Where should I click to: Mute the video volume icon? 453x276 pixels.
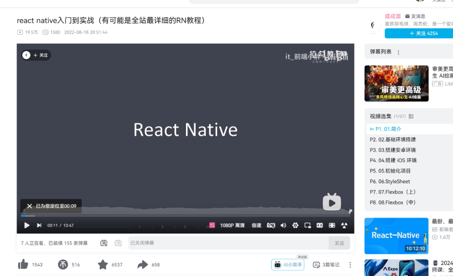283,225
